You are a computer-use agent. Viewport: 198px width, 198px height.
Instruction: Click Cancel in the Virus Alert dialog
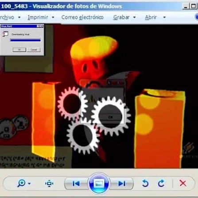tap(34, 50)
